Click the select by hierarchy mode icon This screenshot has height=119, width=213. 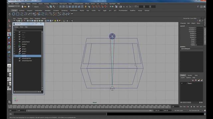coord(47,7)
